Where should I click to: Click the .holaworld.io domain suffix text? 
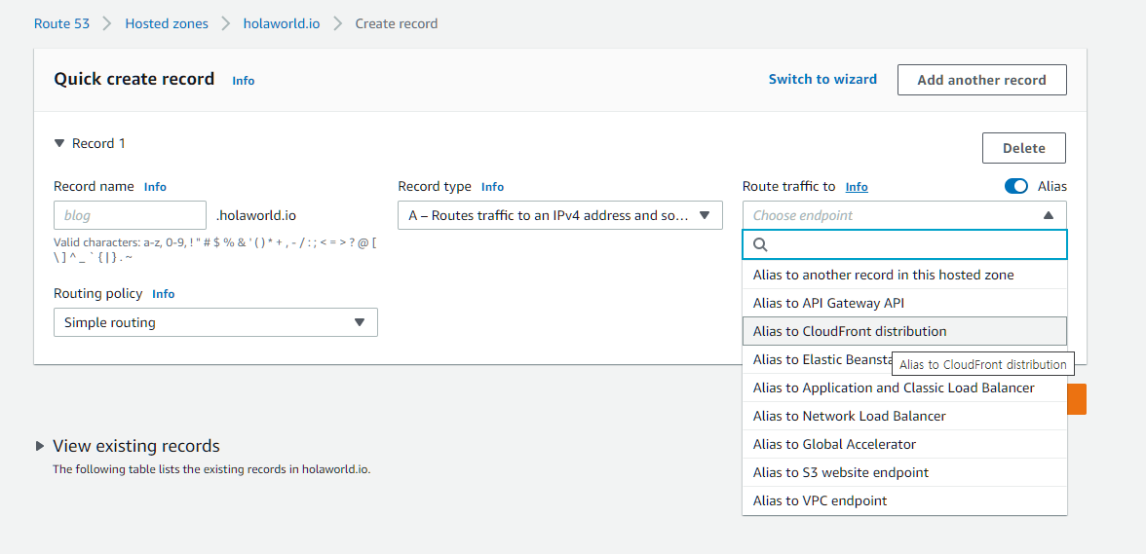pyautogui.click(x=255, y=215)
